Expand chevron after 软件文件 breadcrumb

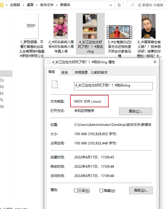coord(57,5)
